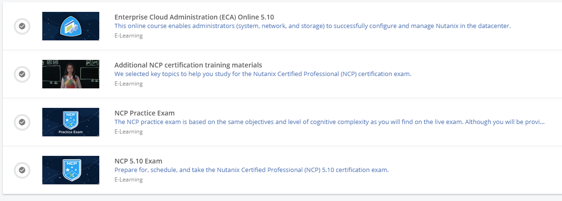562x201 pixels.
Task: Open the presenter video thumbnail for NCP materials
Action: [71, 74]
